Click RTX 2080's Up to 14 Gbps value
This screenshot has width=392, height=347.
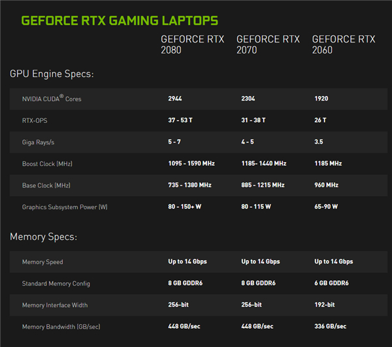point(188,261)
